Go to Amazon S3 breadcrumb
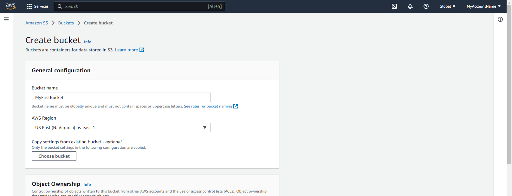 [x=37, y=23]
